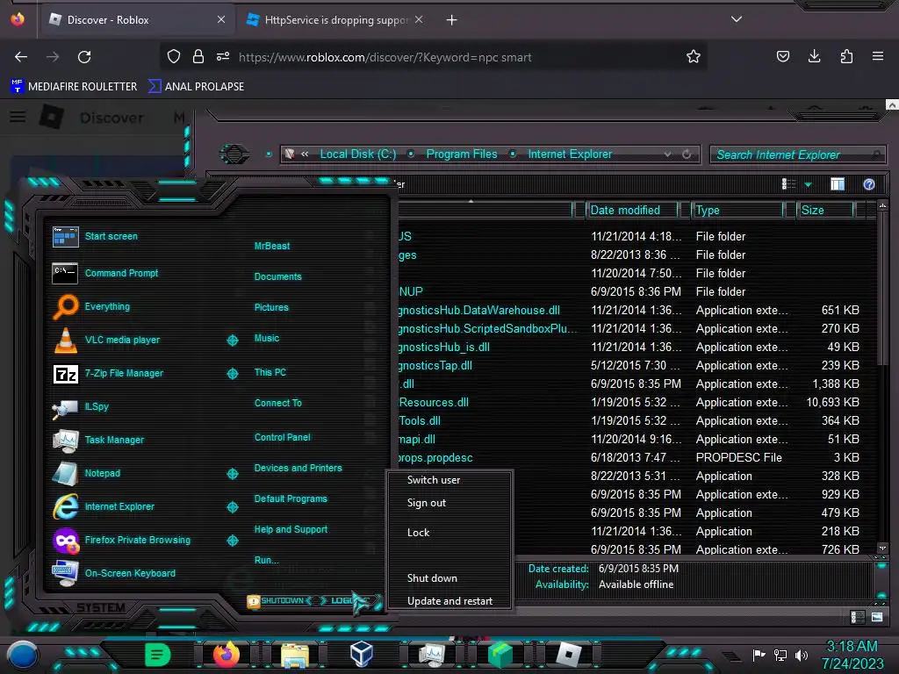Save page to Pocket

point(782,56)
